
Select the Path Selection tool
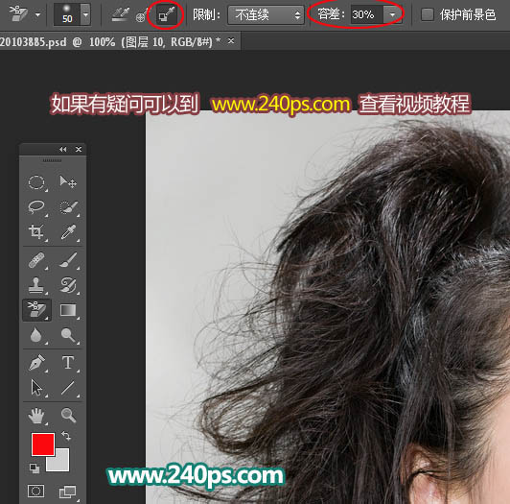pyautogui.click(x=36, y=388)
